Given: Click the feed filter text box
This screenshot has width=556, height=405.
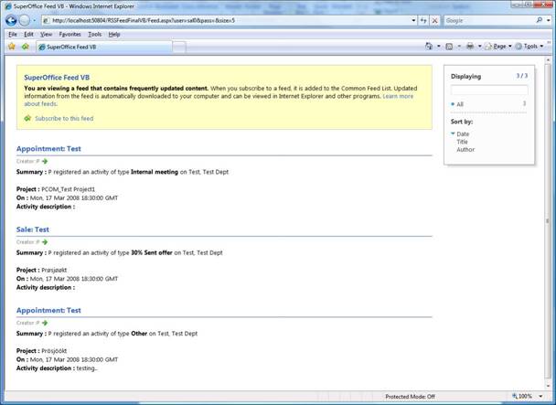Looking at the screenshot, I should coord(489,90).
